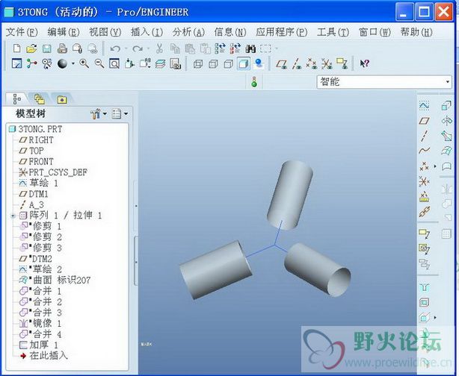Viewport: 459px width, 376px height.
Task: Click the Zoom Out magnifier icon
Action: 99,63
